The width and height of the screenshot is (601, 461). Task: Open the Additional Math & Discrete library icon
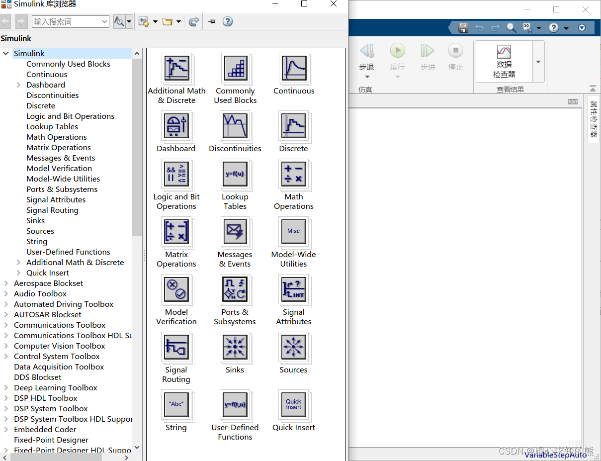tap(176, 69)
